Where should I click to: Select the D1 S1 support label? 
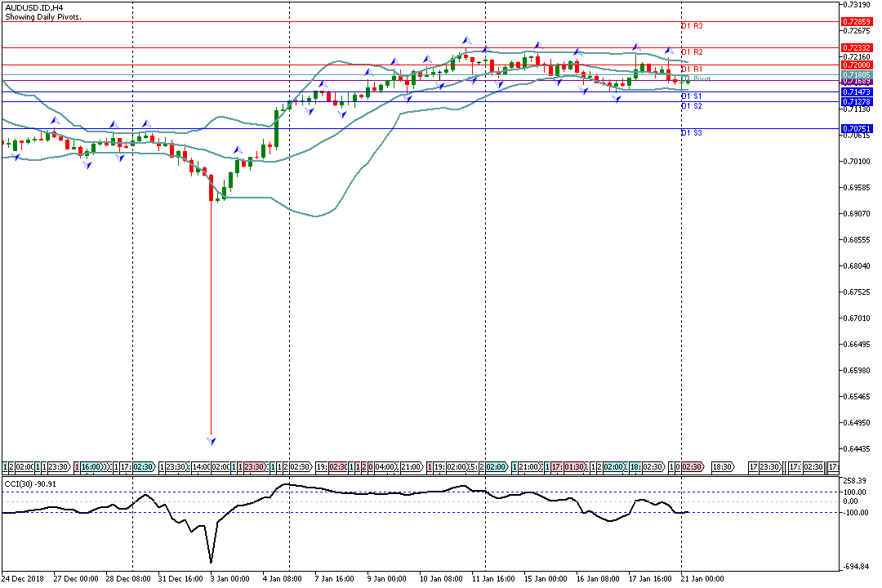(692, 96)
